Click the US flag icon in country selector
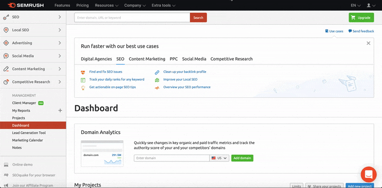This screenshot has width=382, height=188. 213,158
